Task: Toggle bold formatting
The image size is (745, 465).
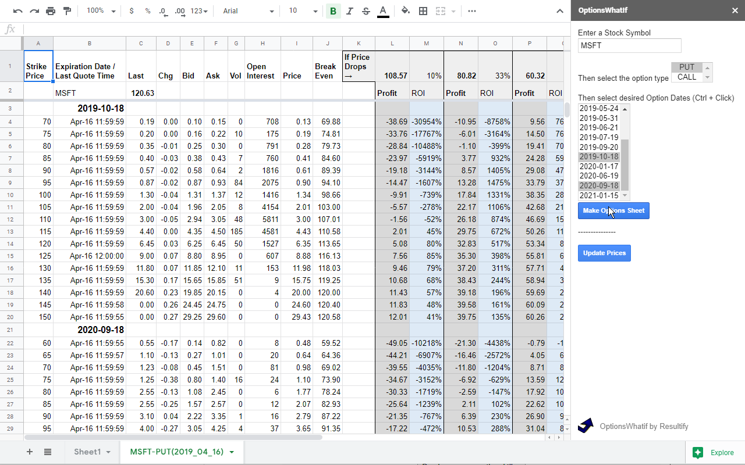Action: pyautogui.click(x=333, y=10)
